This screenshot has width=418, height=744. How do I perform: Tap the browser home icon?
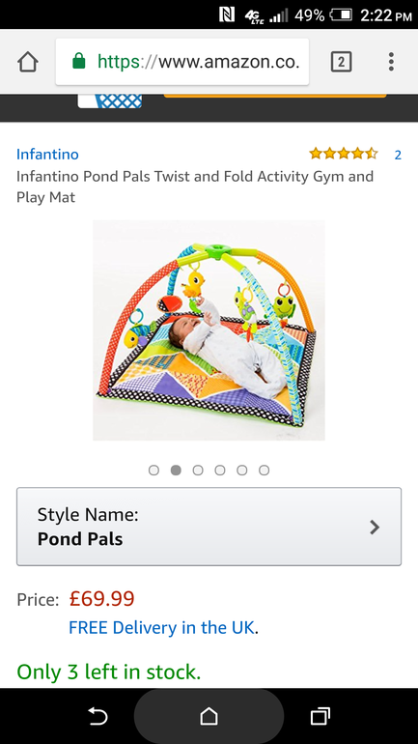point(27,62)
